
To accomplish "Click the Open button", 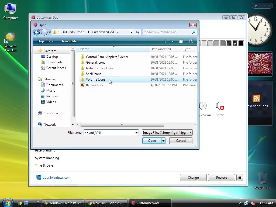I will tap(152, 141).
